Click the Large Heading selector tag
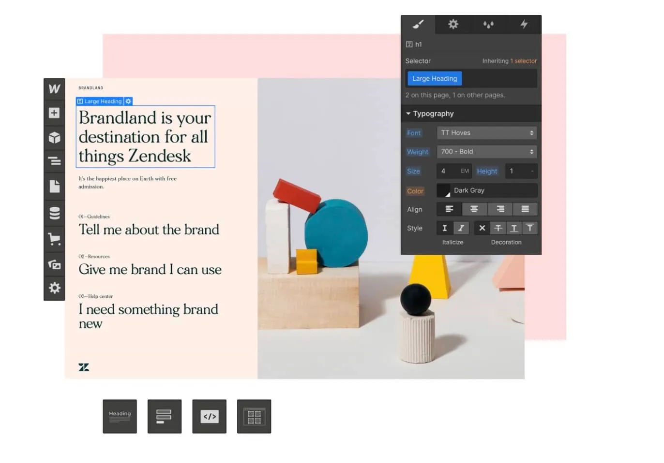This screenshot has height=463, width=664. coord(435,78)
